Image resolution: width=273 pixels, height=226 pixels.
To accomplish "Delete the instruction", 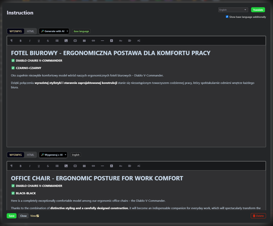I will tap(258, 216).
